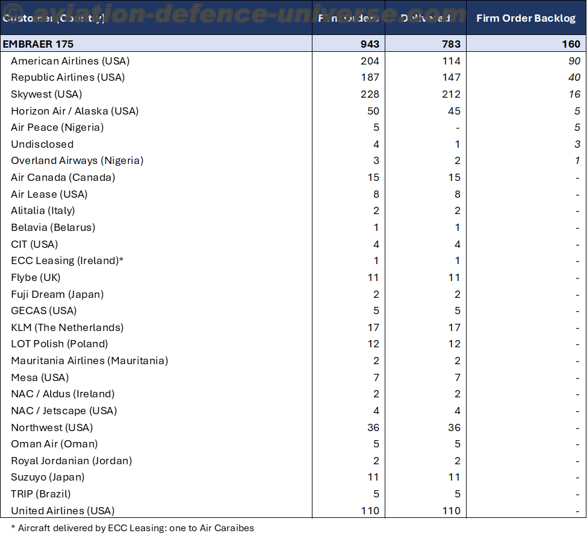Screen dimensions: 587x536
Task: Click the footnote about ECC Leasing aircraft
Action: 132,528
